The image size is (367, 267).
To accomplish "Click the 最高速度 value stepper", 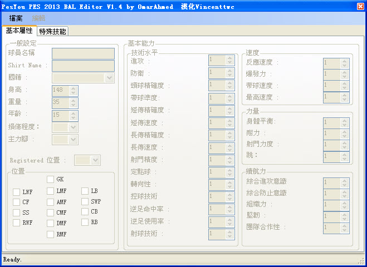I will coord(336,97).
